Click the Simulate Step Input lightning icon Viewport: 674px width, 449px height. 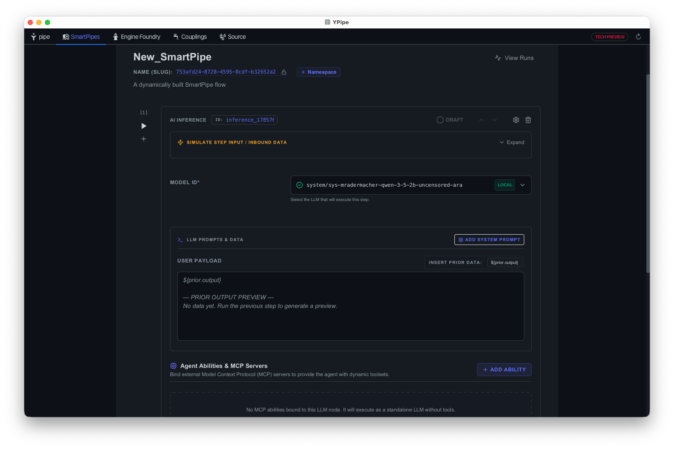180,142
